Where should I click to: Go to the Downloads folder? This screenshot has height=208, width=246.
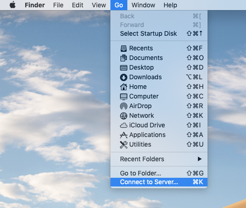[159, 77]
